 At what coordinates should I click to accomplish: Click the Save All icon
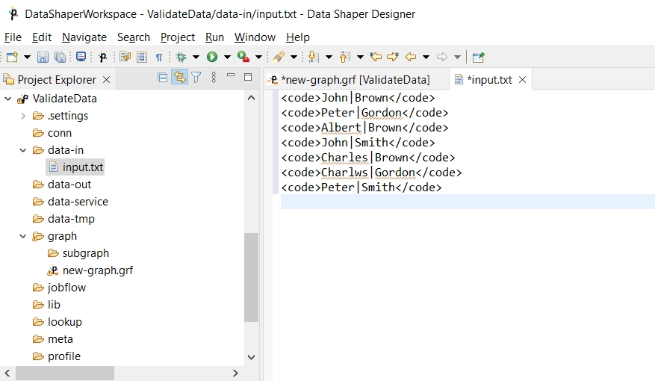point(60,57)
